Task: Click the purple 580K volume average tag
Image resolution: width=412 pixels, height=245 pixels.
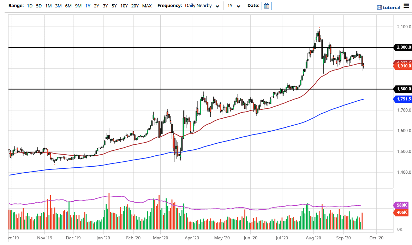Action: pyautogui.click(x=401, y=205)
